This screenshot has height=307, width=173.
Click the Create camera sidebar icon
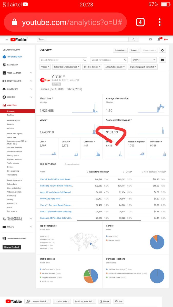[4, 227]
